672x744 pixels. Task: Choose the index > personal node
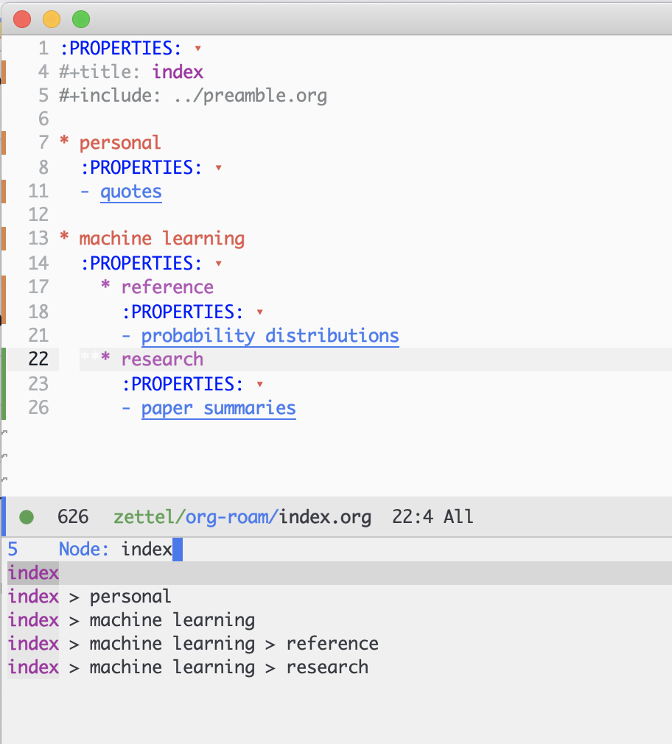click(88, 596)
